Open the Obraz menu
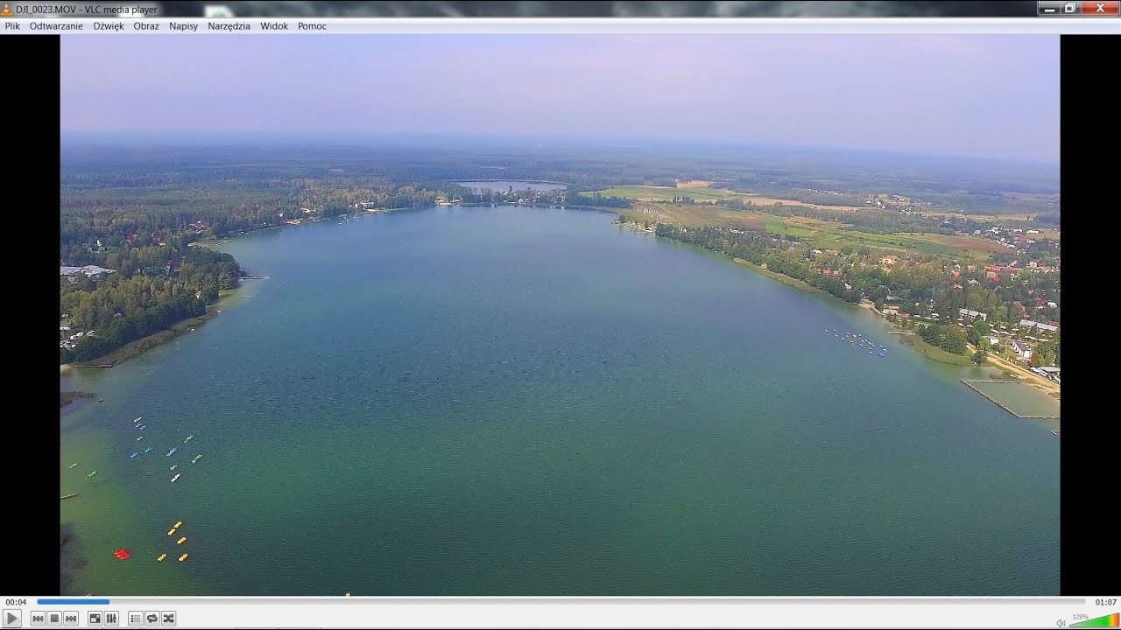 tap(146, 26)
